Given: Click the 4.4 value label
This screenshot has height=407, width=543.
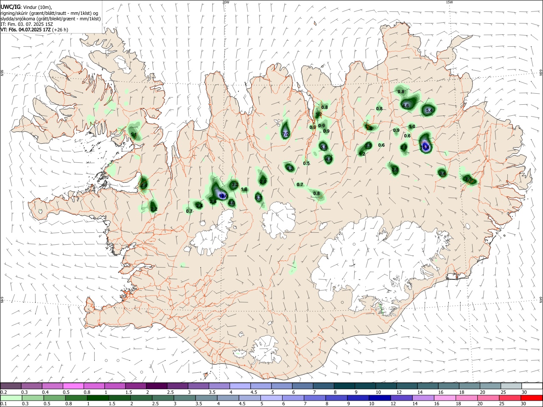Looking at the screenshot, I should click(328, 159).
